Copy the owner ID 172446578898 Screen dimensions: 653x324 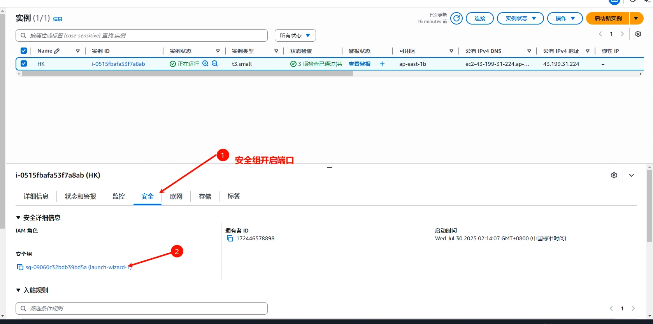tap(230, 238)
